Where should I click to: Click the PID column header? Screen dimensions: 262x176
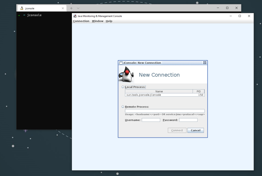coord(199,91)
